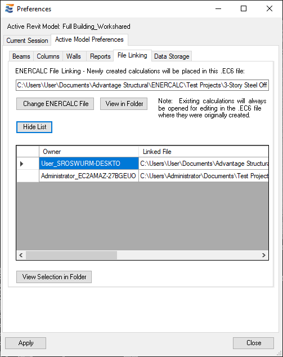Minimize the Preferences window
The height and width of the screenshot is (357, 283).
pos(218,8)
